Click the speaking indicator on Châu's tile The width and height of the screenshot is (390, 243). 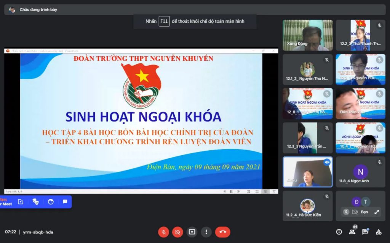pos(327,162)
